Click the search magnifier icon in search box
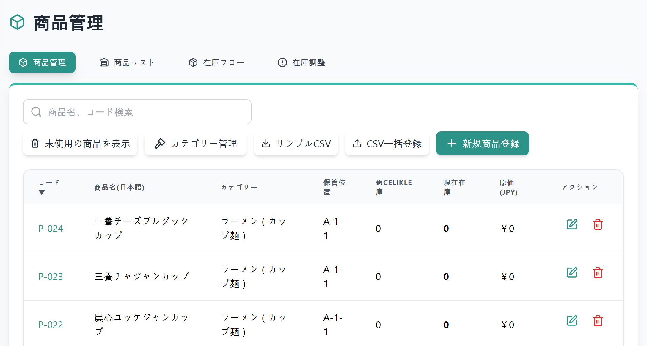Screen dimensions: 647x346 click(36, 111)
